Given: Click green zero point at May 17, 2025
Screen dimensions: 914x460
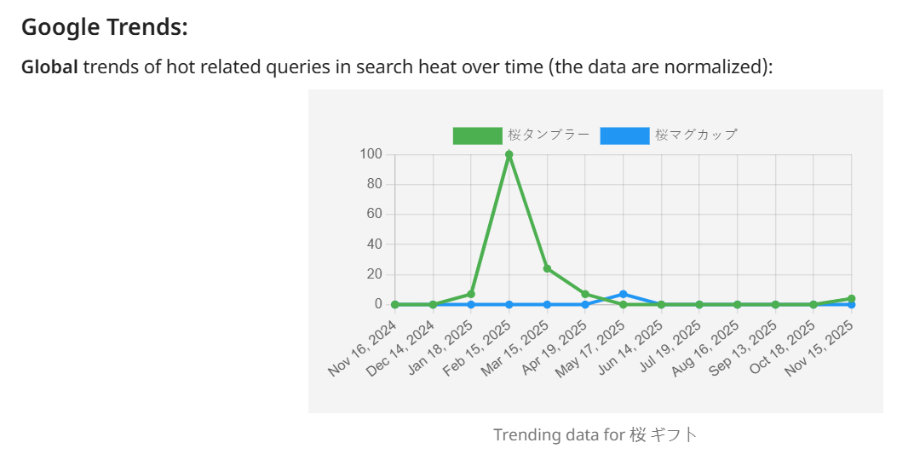Looking at the screenshot, I should 624,304.
